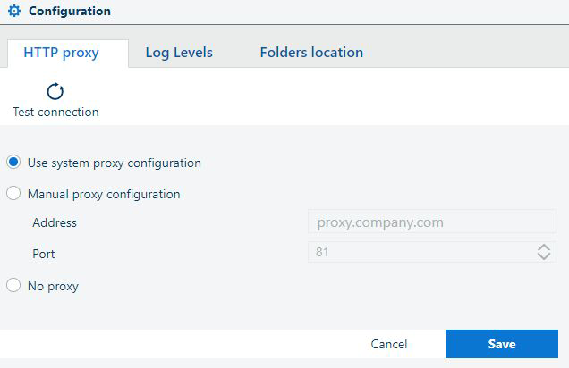Choose the No proxy radio button
Image resolution: width=569 pixels, height=368 pixels.
click(x=13, y=286)
